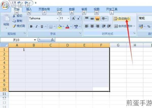Toggle Bold formatting

point(31,26)
